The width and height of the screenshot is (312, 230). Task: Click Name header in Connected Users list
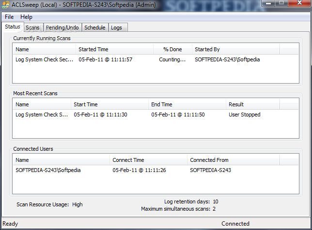61,160
